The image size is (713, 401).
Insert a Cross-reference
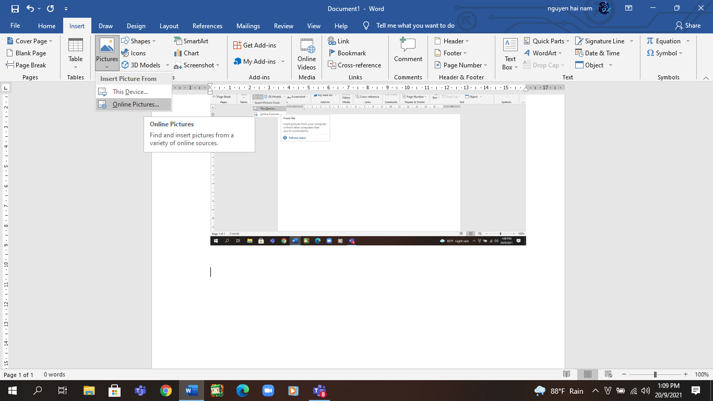(354, 65)
